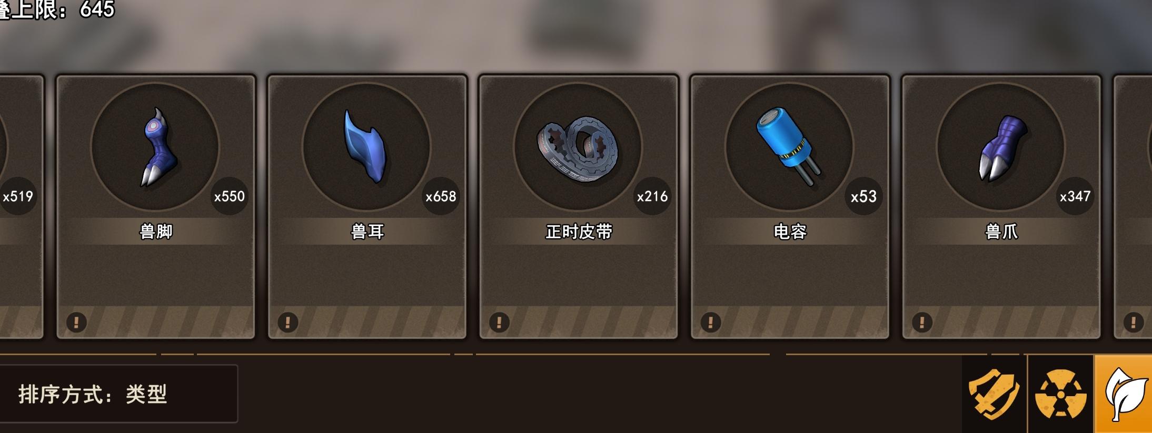Select the highlighted leaf materials tab
The image size is (1152, 433).
pos(1124,394)
